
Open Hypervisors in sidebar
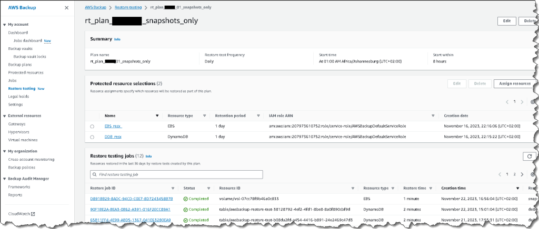tap(18, 132)
